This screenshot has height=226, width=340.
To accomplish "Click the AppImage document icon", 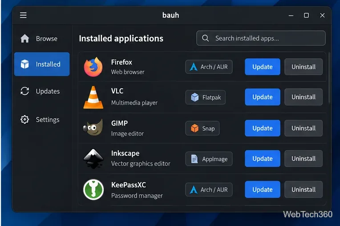I will pyautogui.click(x=194, y=159).
